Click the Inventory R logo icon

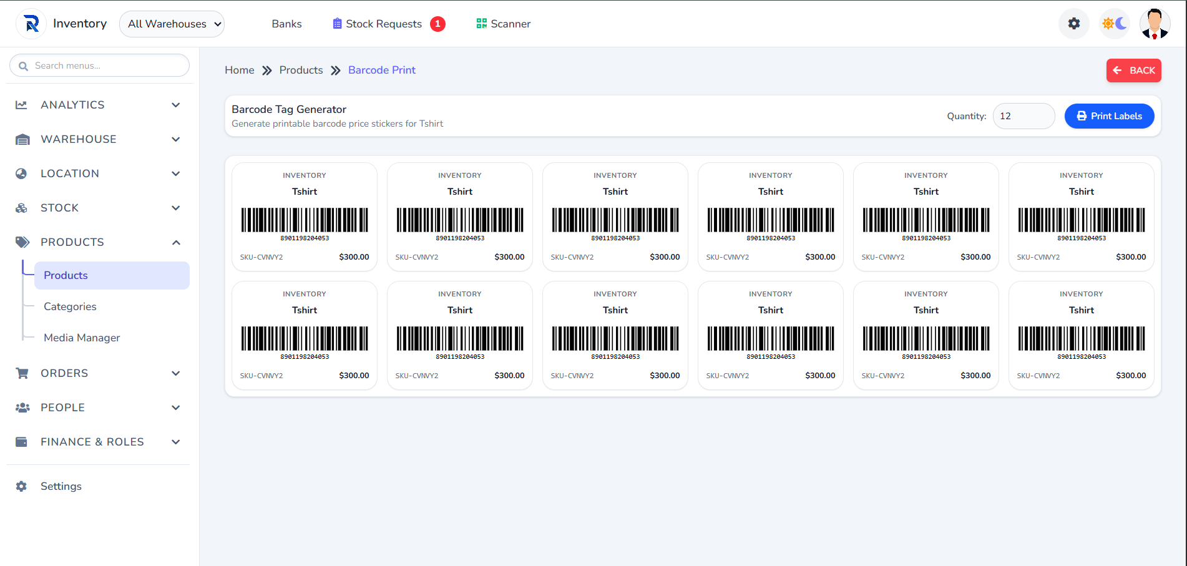(x=31, y=24)
